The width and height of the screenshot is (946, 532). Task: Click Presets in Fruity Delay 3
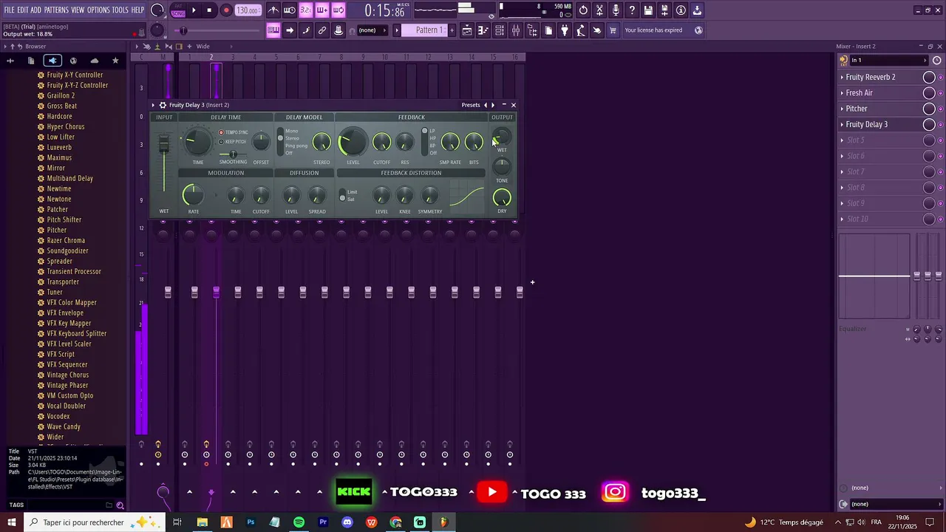click(471, 105)
